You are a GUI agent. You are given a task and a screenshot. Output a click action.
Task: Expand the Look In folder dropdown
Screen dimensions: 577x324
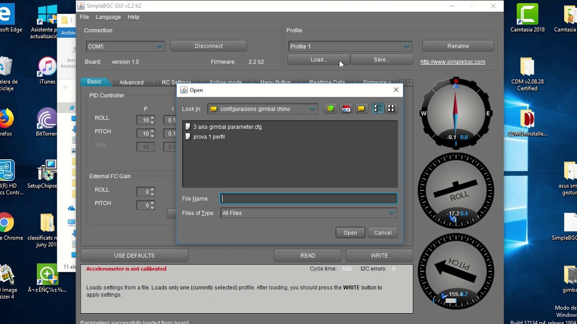[312, 109]
